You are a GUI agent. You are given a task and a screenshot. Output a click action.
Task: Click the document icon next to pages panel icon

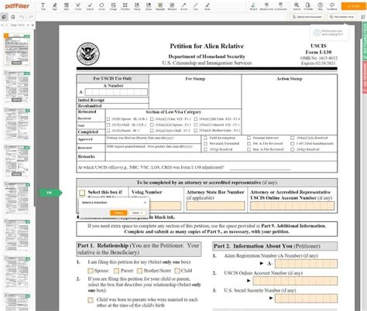coord(13,17)
